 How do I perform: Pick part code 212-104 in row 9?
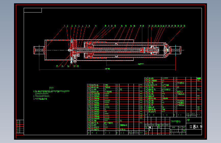click(x=151, y=94)
